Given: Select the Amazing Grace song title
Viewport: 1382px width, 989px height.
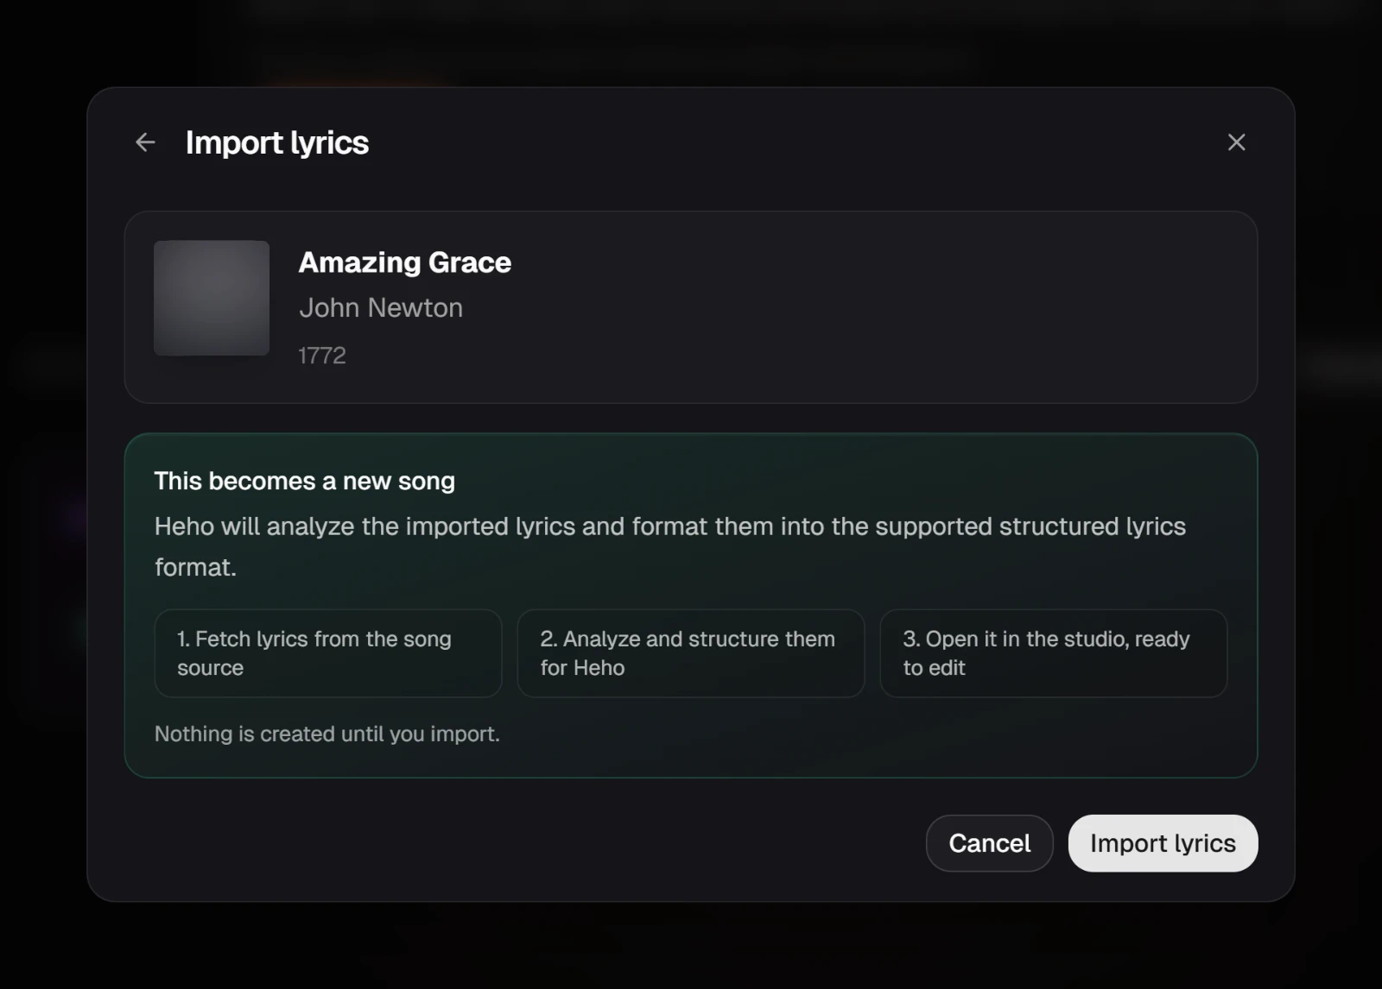Looking at the screenshot, I should click(405, 262).
